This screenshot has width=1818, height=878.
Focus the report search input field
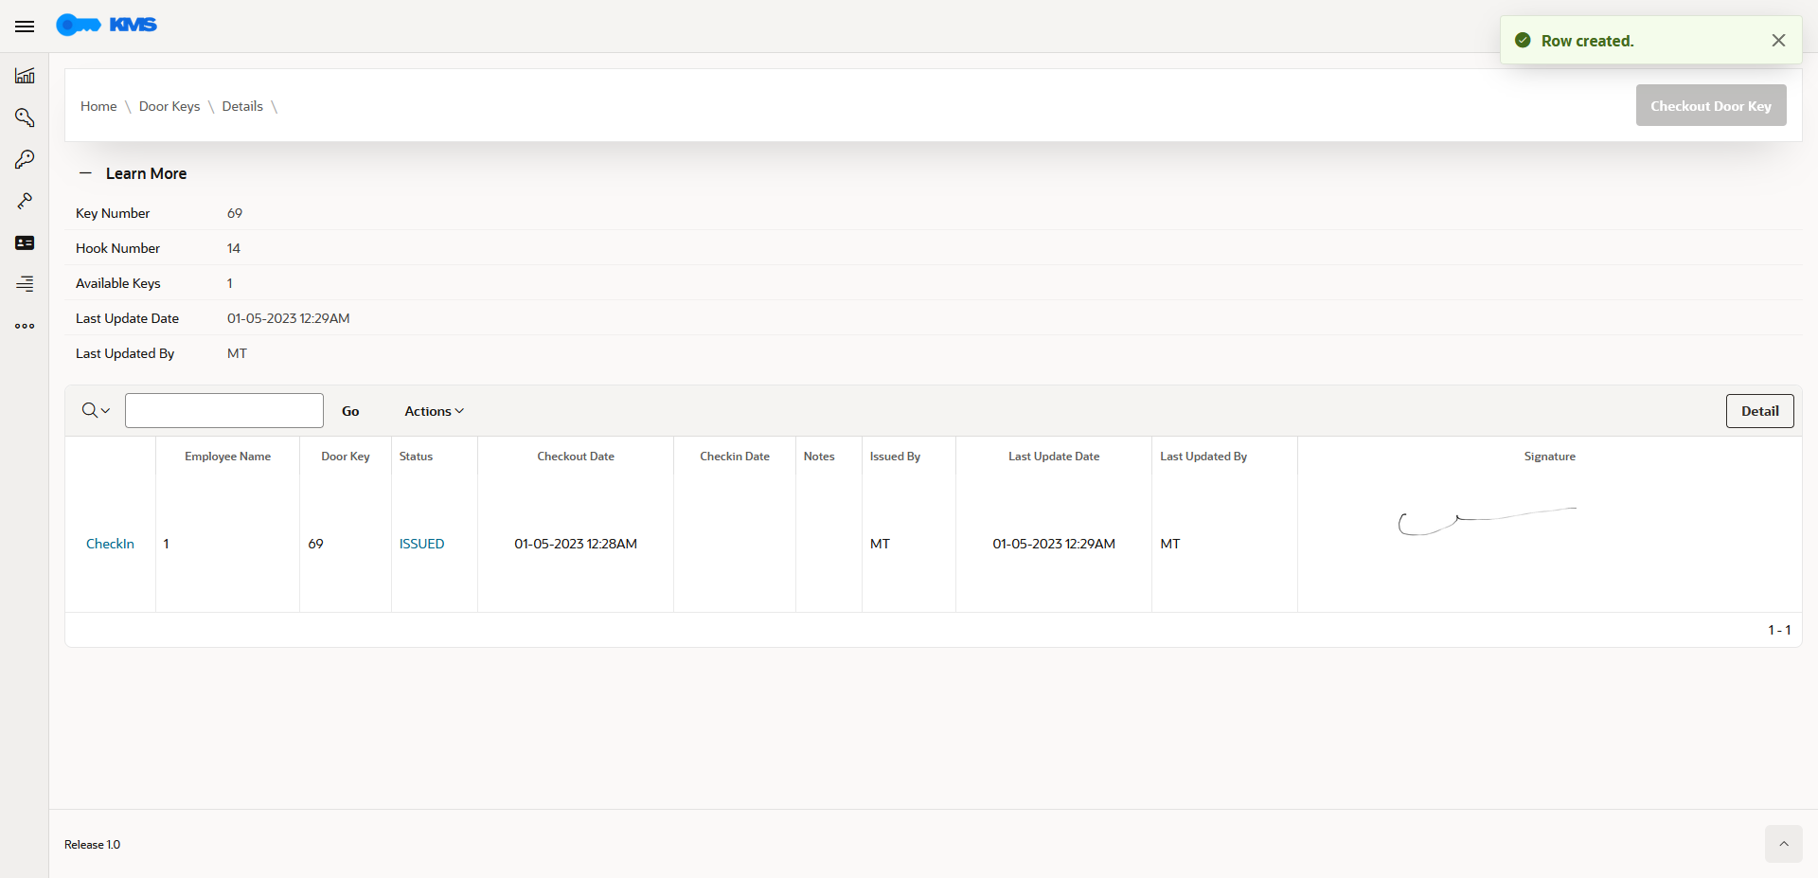click(224, 411)
